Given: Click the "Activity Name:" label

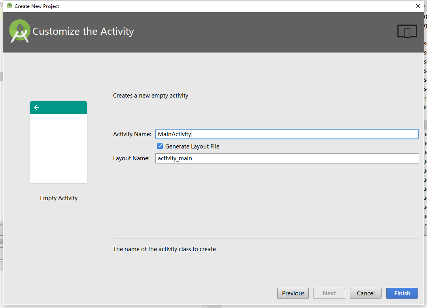Looking at the screenshot, I should [x=132, y=134].
